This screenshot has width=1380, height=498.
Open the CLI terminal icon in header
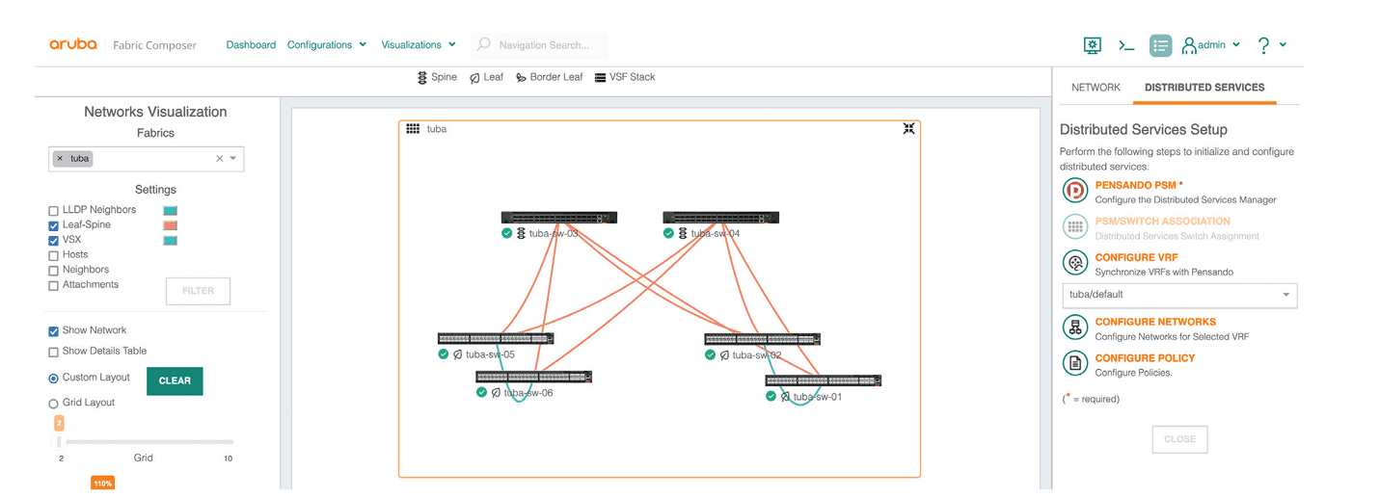pos(1125,45)
